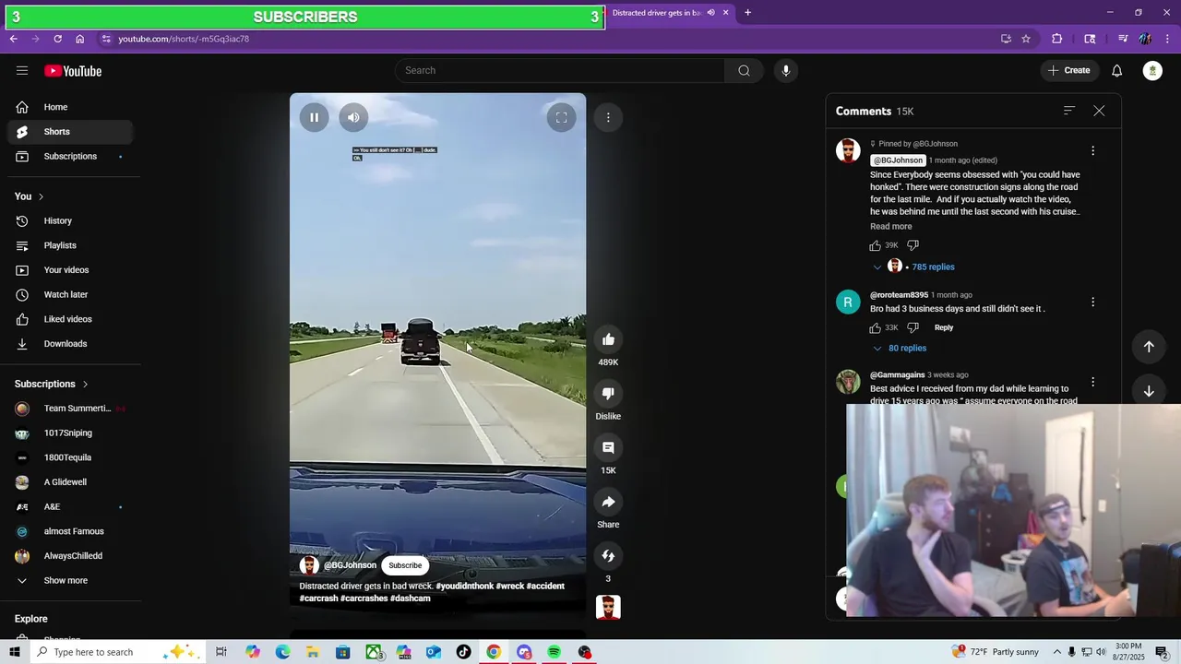Dislike the pinned BGJohnson comment
The image size is (1181, 664).
click(x=913, y=245)
